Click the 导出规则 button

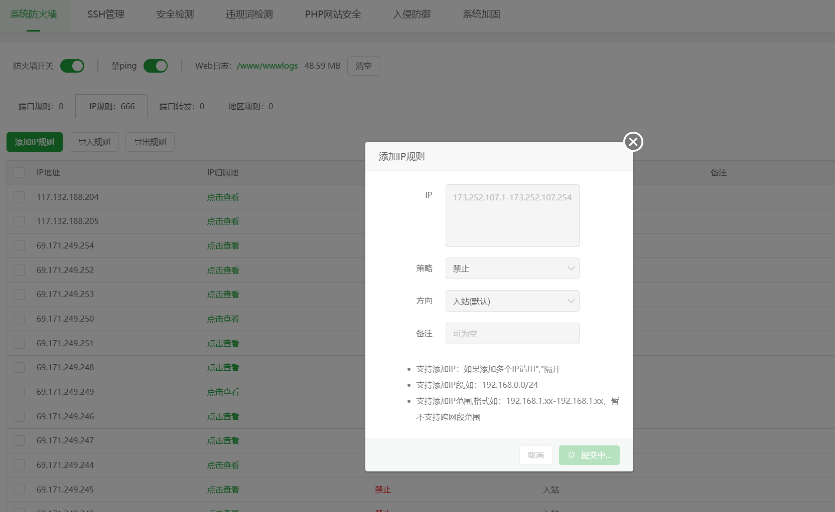click(x=150, y=142)
